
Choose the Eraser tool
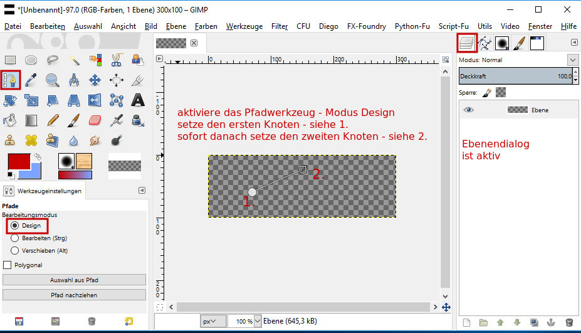[x=95, y=120]
